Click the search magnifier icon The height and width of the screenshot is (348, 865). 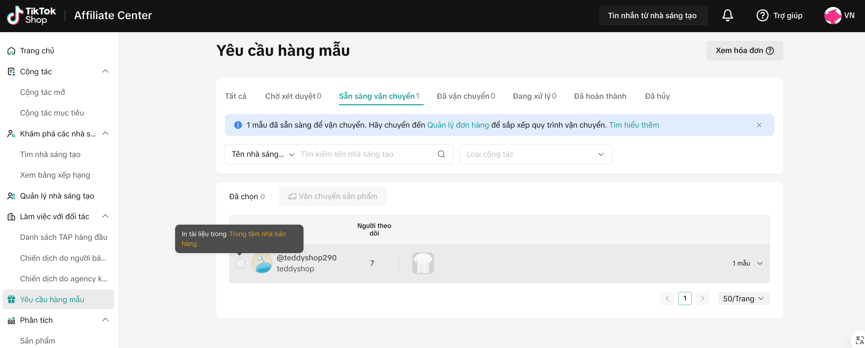coord(441,154)
